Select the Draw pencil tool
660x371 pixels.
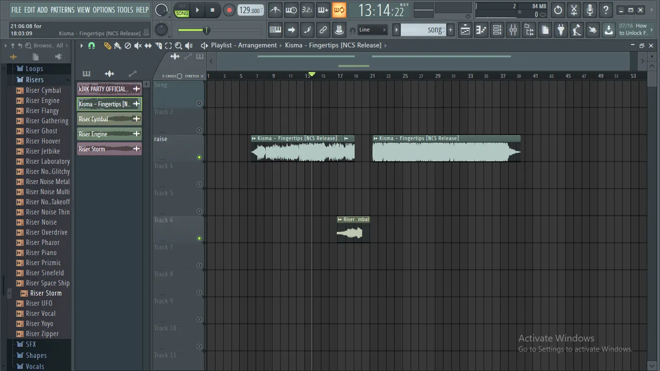point(107,45)
